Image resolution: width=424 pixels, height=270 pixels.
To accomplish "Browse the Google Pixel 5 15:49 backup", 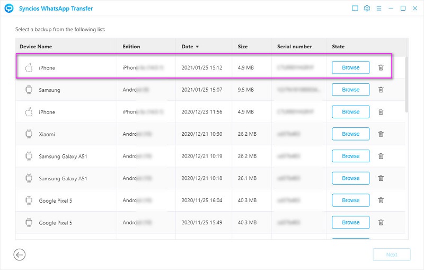I will 351,222.
